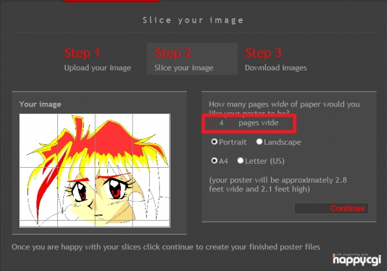This screenshot has width=387, height=271.
Task: Jump to Step 3 Download images
Action: point(276,60)
